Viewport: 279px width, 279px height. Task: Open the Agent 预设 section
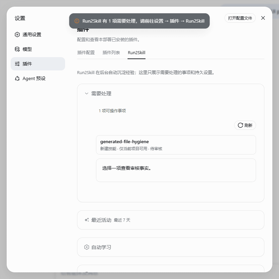(38, 78)
